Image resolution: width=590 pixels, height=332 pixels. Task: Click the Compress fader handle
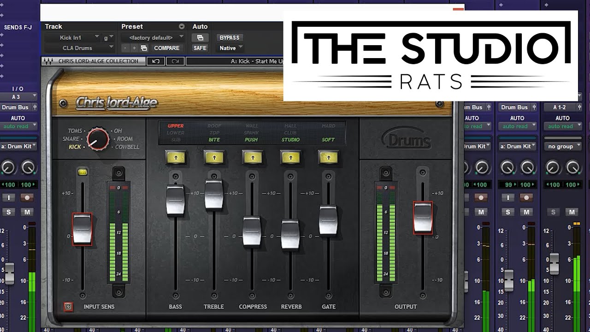click(x=252, y=231)
